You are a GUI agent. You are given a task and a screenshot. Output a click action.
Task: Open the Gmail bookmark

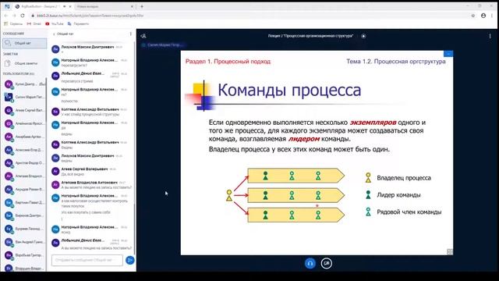tap(34, 24)
